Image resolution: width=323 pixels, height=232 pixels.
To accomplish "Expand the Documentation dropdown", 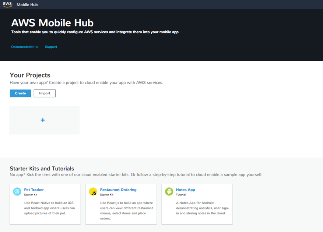I will [25, 47].
